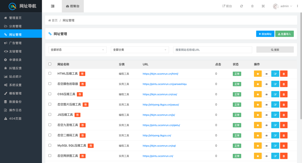Open 数据备份 in sidebar
Viewport: 302px width, 163px height.
tap(21, 102)
